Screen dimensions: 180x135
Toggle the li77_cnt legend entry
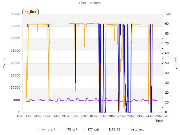[x=90, y=129]
